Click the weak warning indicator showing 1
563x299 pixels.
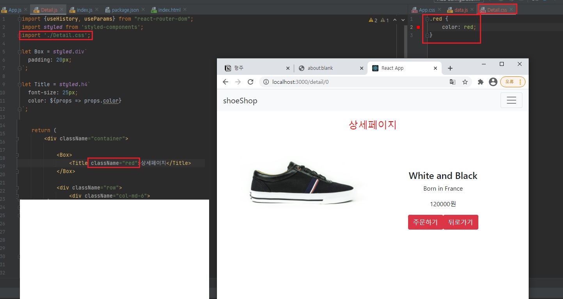[385, 20]
